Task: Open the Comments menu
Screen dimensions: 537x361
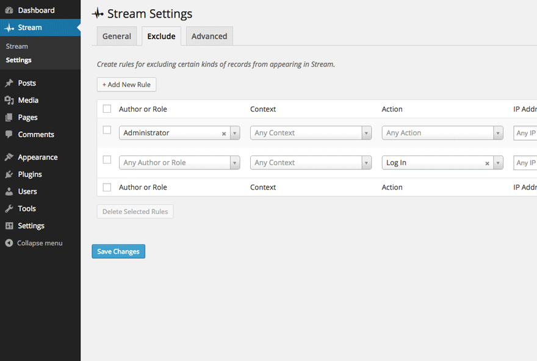Action: 40,135
